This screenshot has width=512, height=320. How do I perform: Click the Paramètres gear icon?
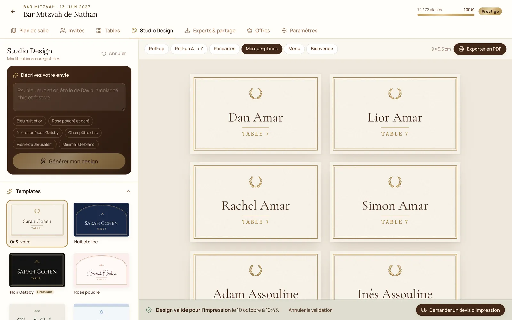284,31
